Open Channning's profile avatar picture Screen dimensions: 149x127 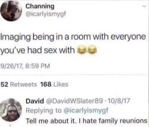(x=11, y=11)
